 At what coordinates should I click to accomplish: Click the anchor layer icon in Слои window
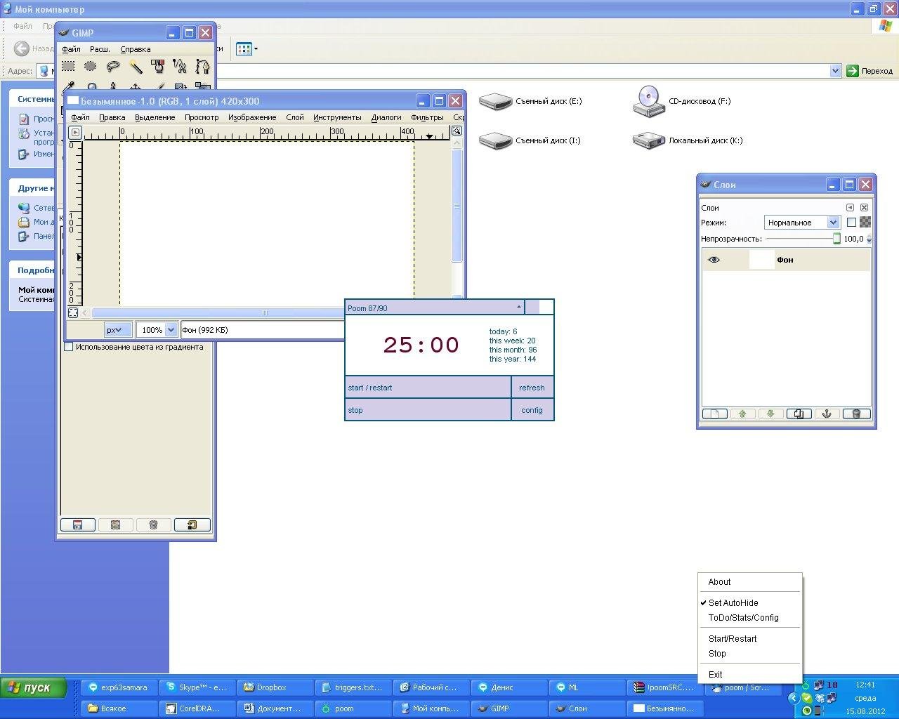[x=827, y=414]
